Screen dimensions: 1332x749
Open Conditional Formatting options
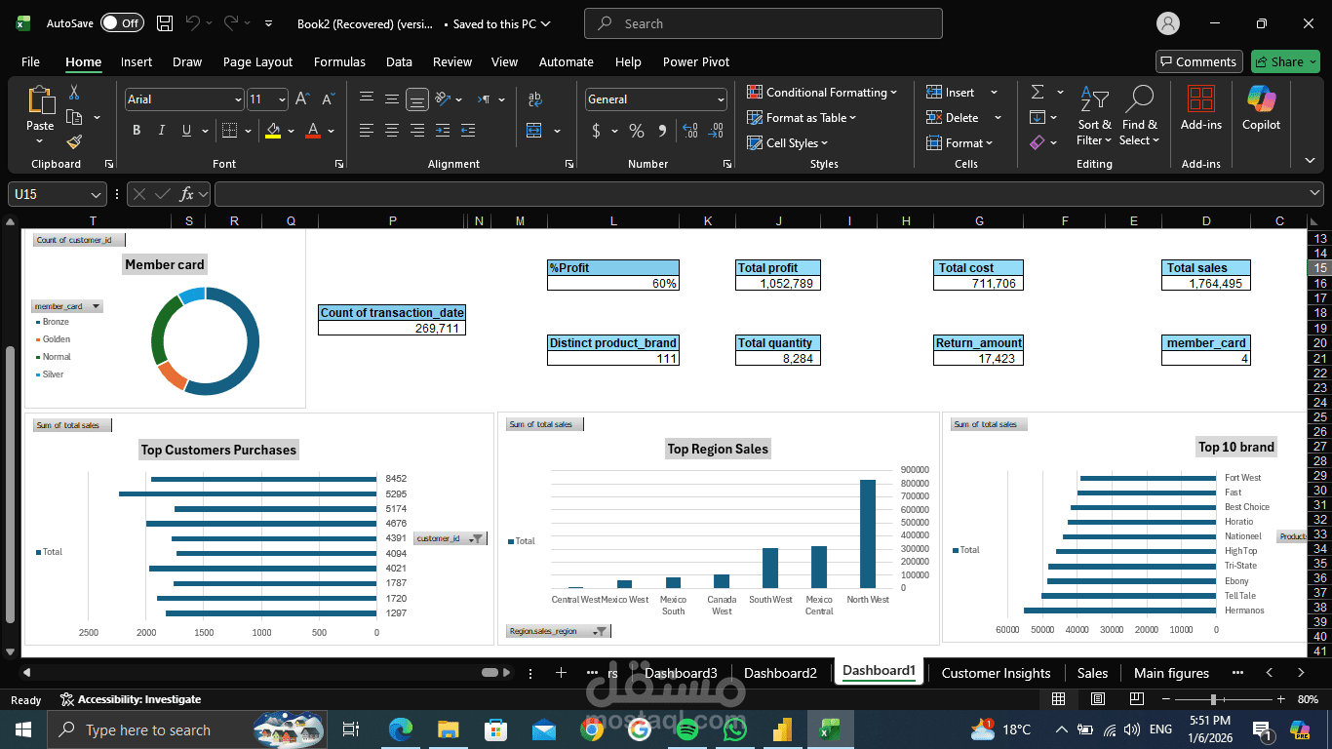[x=822, y=92]
